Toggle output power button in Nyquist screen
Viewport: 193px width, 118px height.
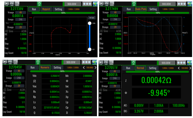coord(39,4)
